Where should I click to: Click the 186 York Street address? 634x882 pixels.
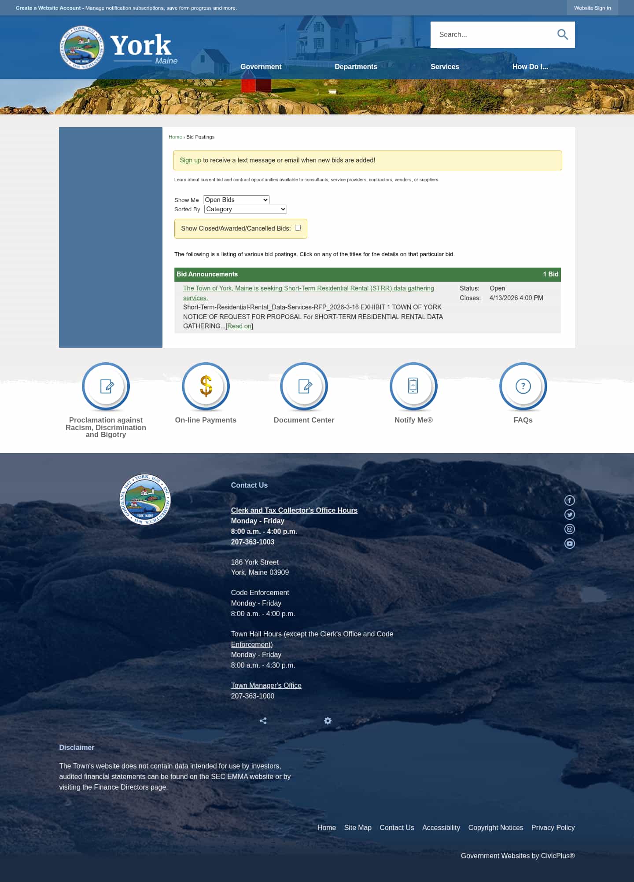254,562
